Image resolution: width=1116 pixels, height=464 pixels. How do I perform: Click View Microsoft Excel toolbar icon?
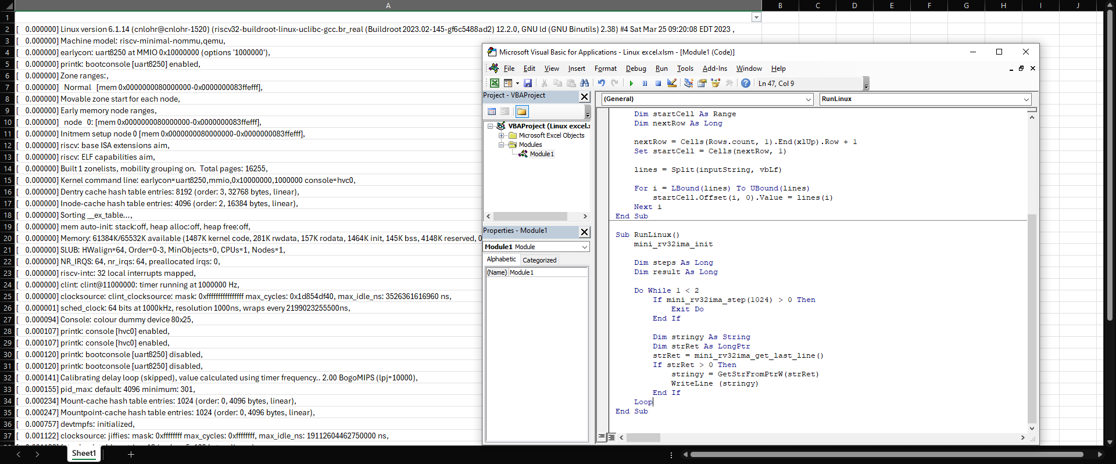tap(495, 83)
